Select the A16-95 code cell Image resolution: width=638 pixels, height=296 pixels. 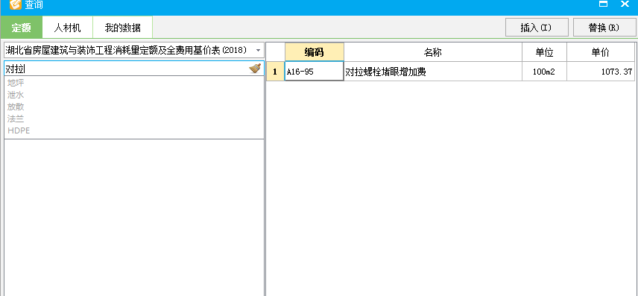click(314, 72)
